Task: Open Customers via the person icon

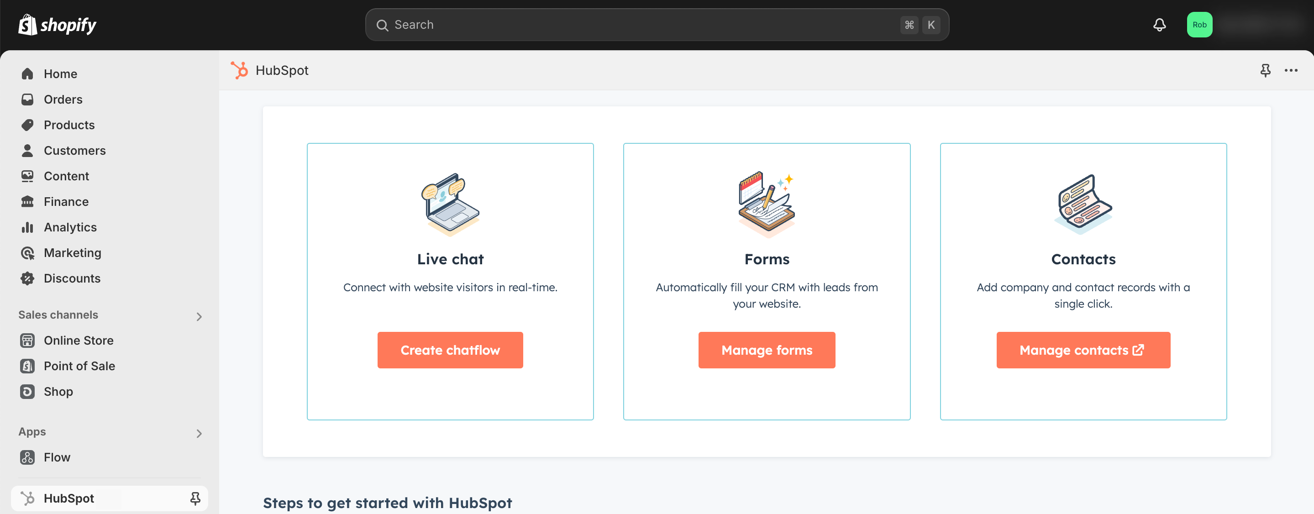Action: (27, 150)
